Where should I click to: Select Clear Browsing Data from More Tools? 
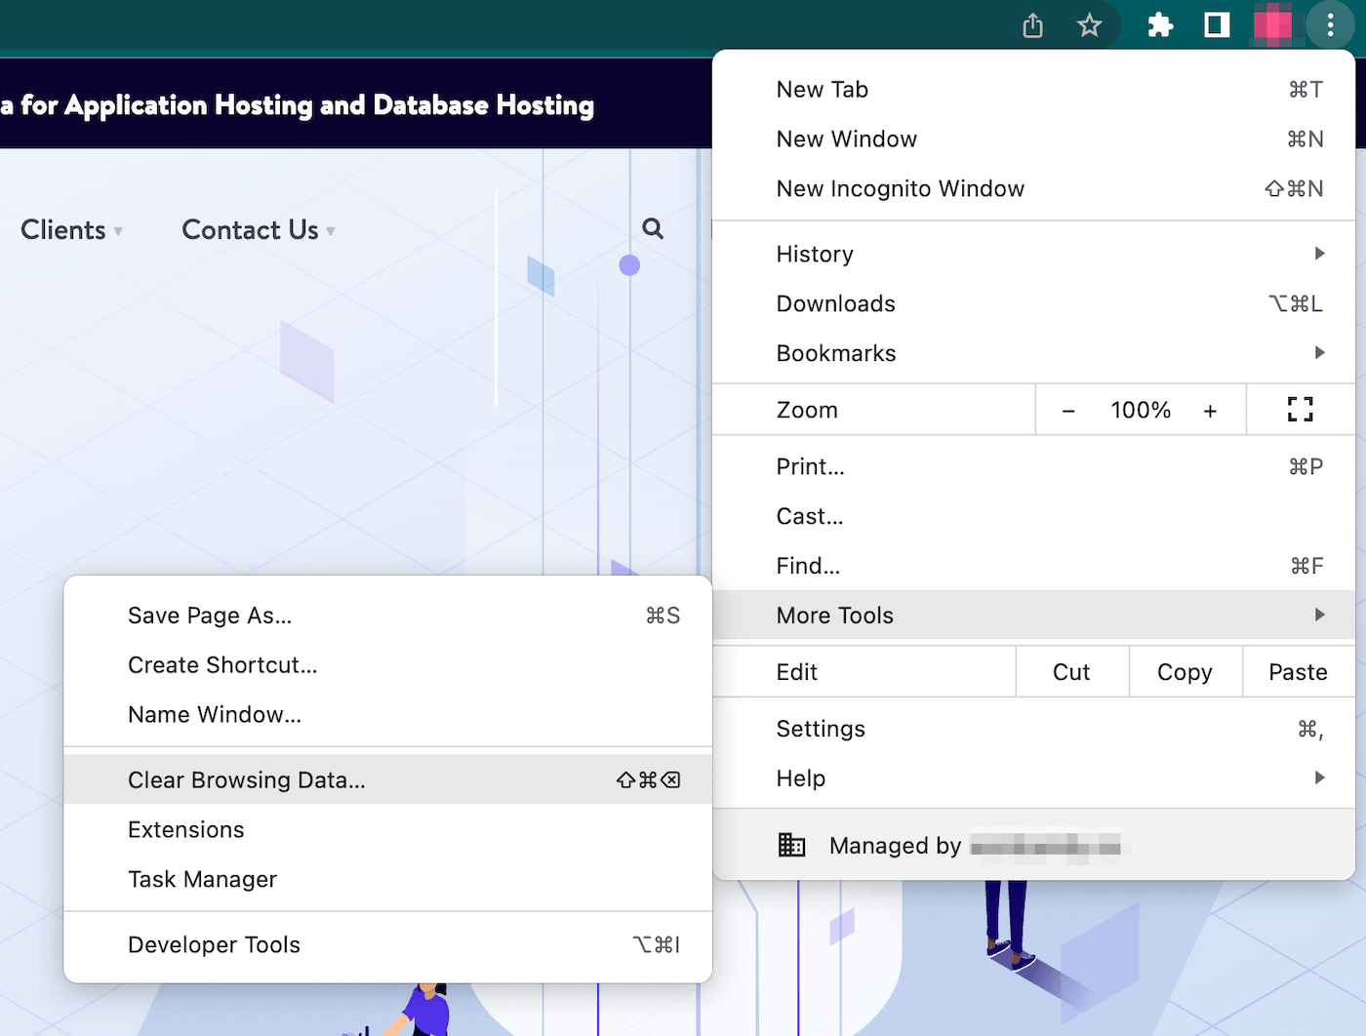tap(246, 779)
